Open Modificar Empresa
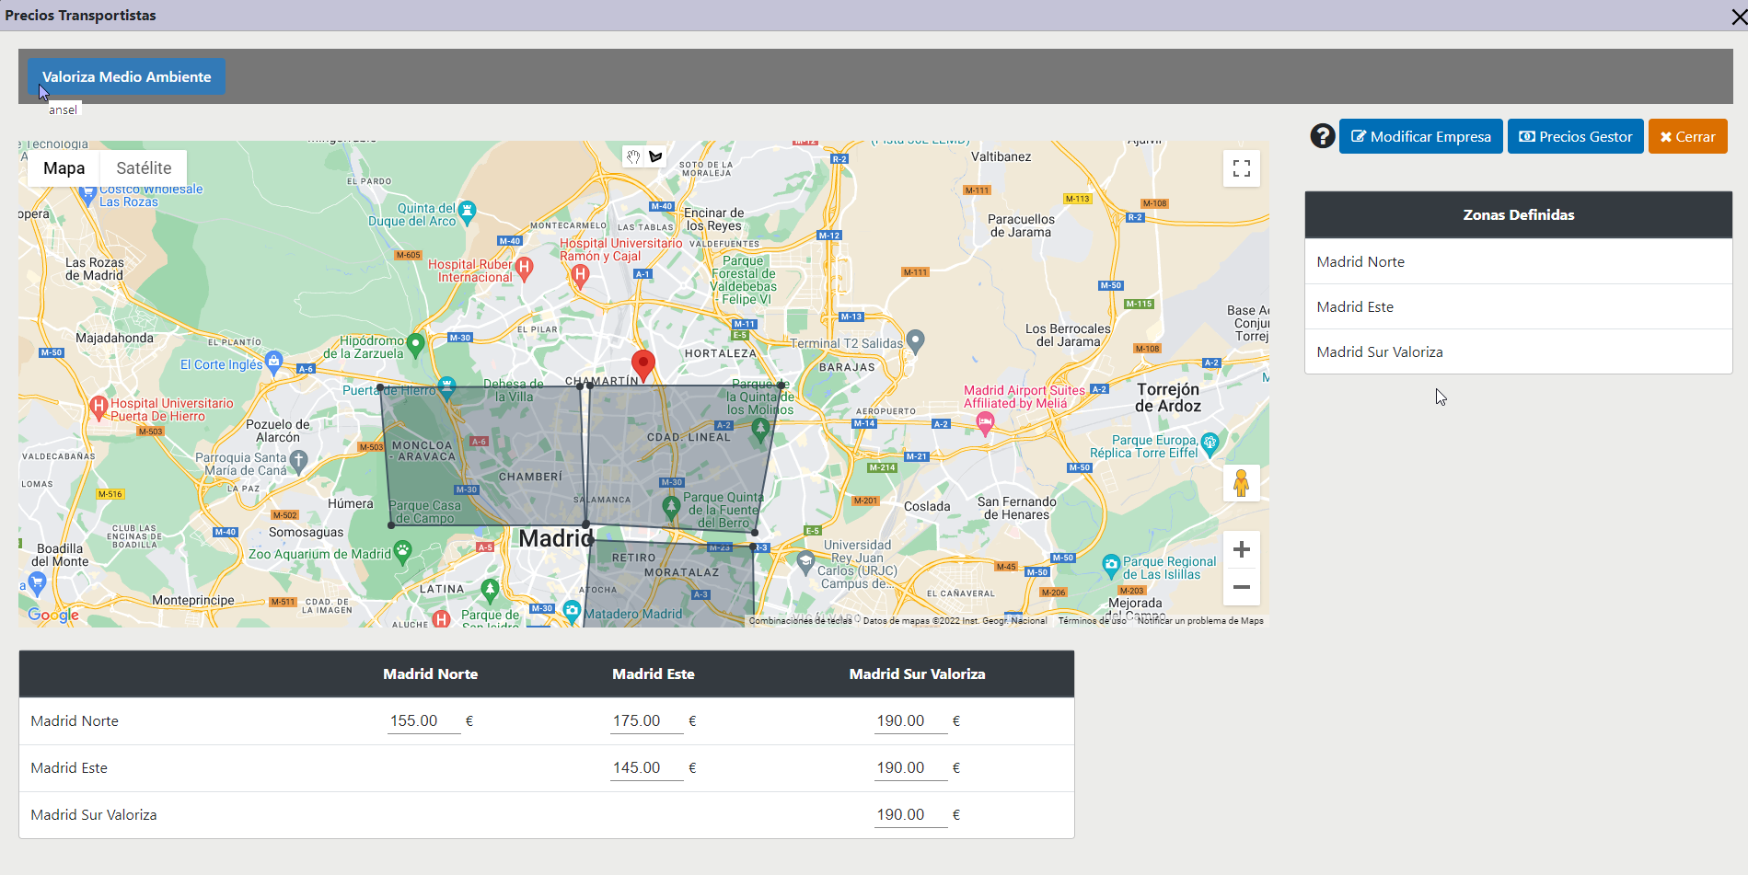The width and height of the screenshot is (1748, 875). [1420, 136]
